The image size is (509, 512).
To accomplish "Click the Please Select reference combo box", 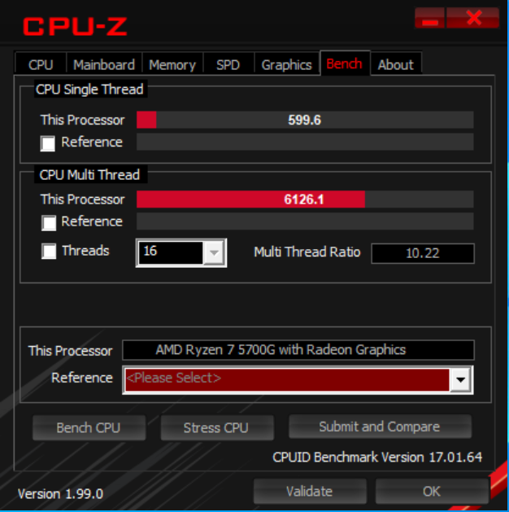I will pyautogui.click(x=298, y=380).
